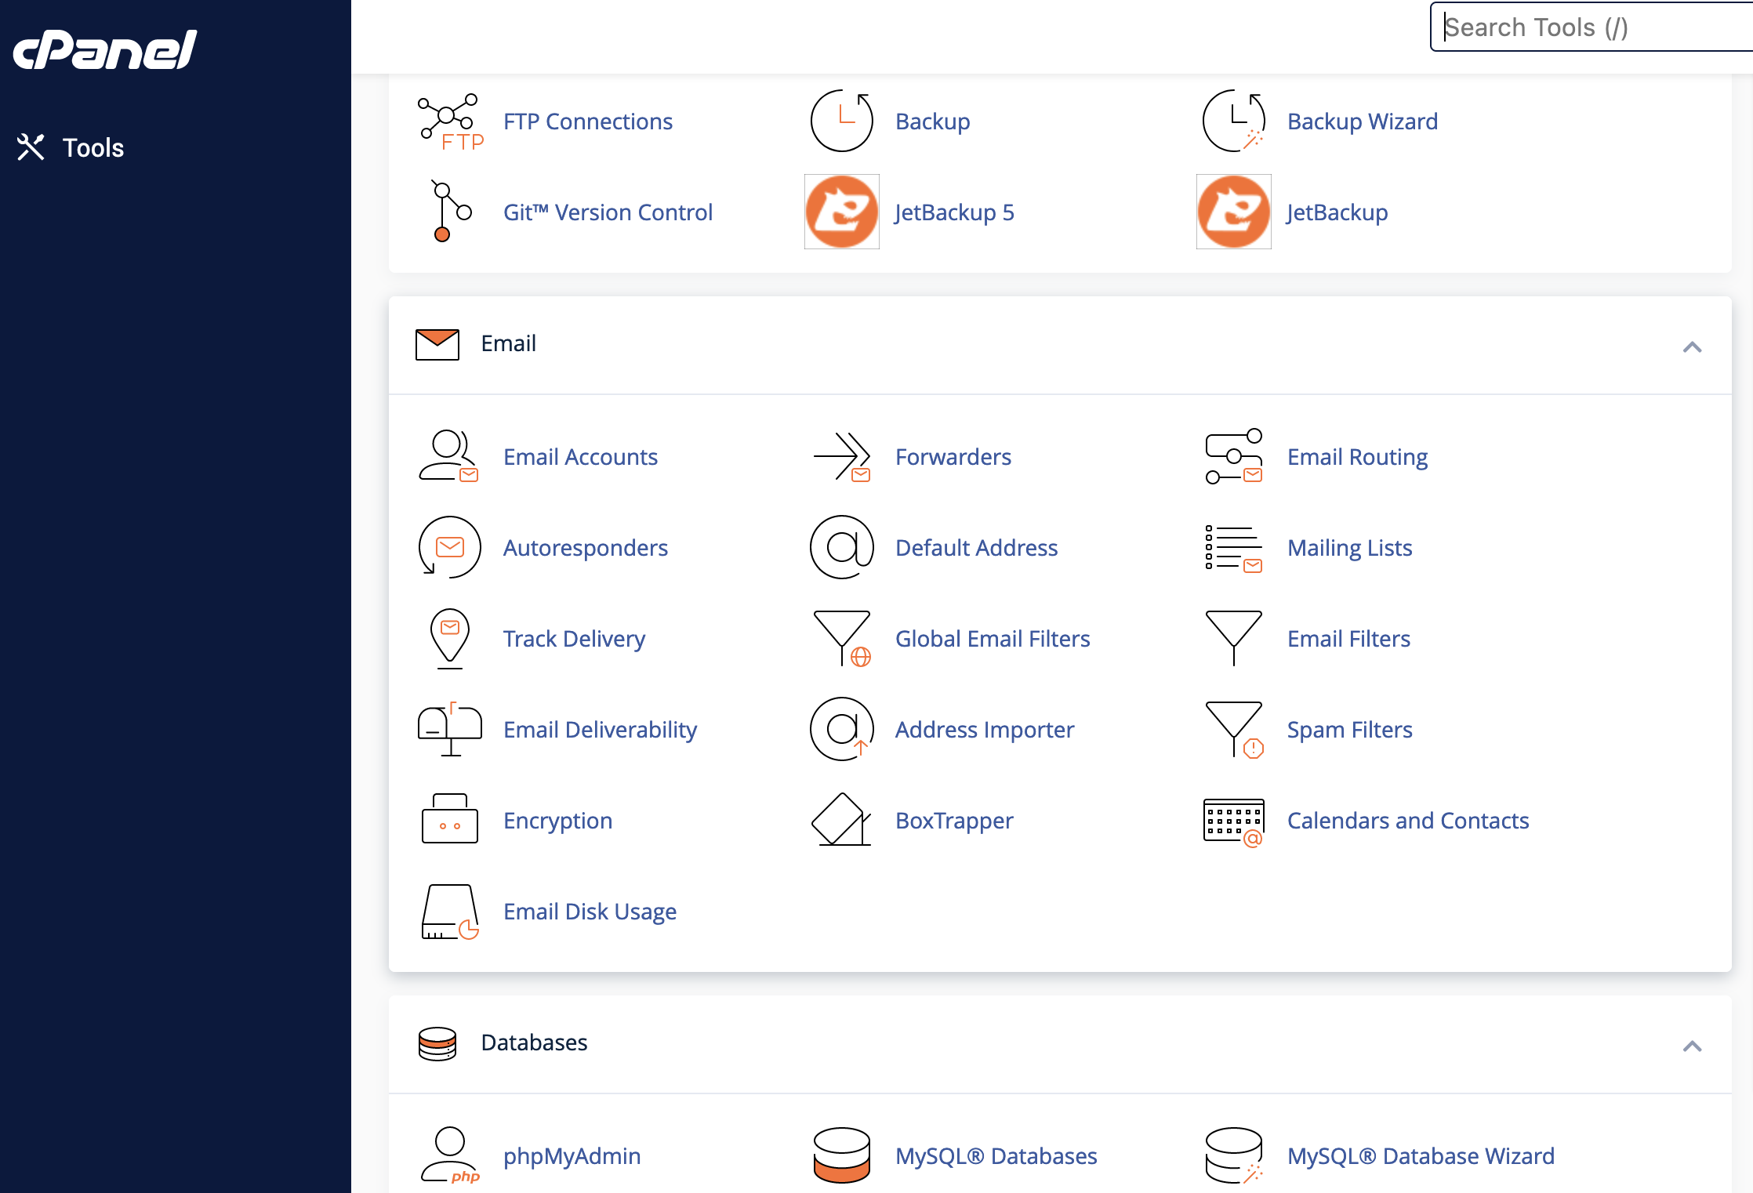Image resolution: width=1753 pixels, height=1193 pixels.
Task: Focus the Search Tools input field
Action: tap(1591, 27)
